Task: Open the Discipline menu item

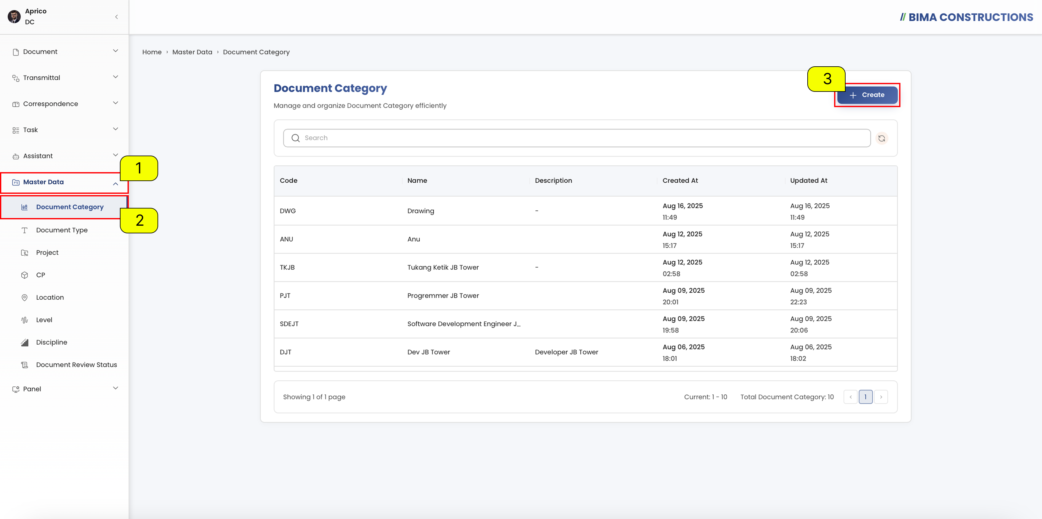Action: [x=51, y=343]
